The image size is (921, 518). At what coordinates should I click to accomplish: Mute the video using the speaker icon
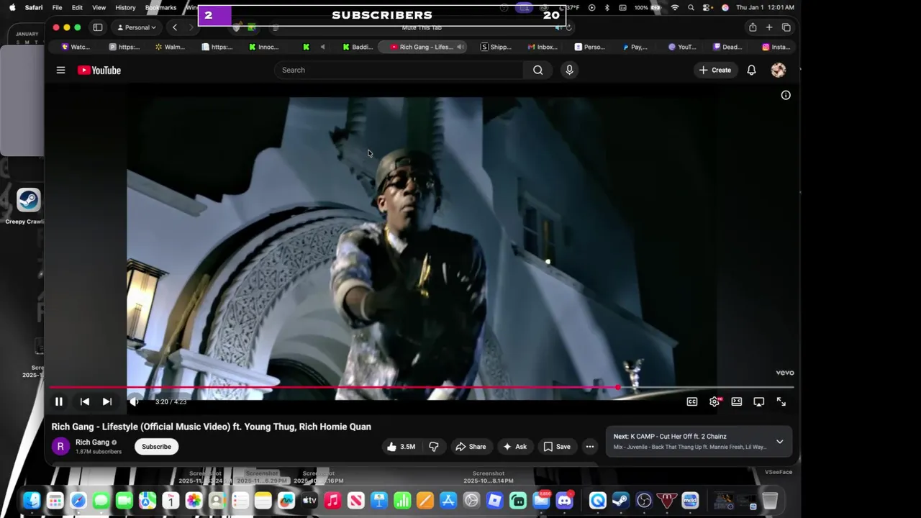point(133,401)
